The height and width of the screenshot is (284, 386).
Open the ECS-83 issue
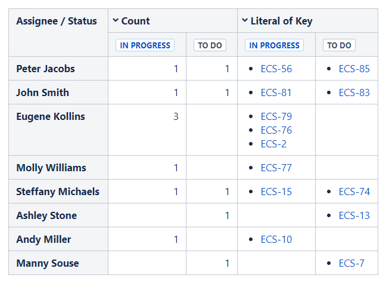tap(354, 92)
